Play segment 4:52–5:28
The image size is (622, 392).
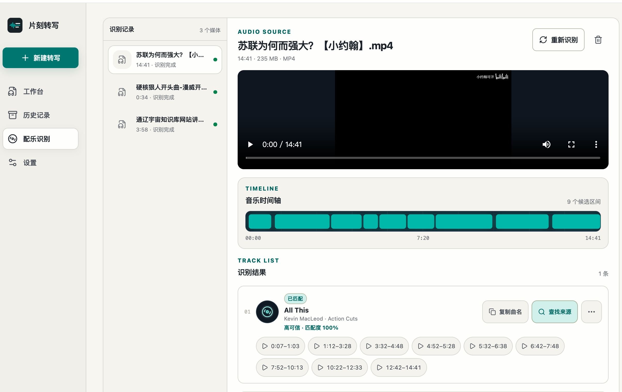click(436, 346)
